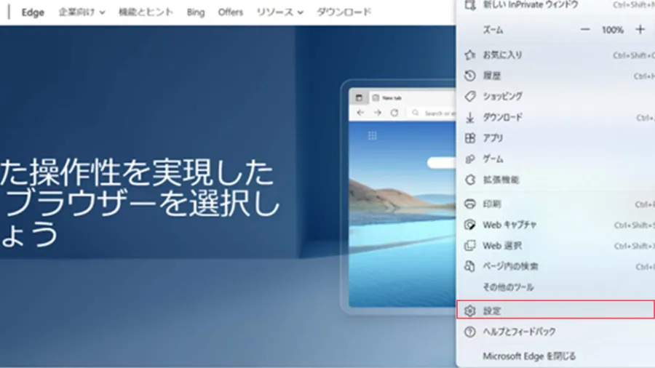The image size is (655, 368).
Task: Click the tab actions icon in mockup browser
Action: point(359,97)
